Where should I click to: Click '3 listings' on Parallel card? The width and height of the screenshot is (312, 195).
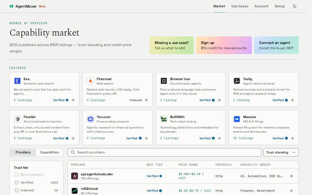click(x=23, y=138)
